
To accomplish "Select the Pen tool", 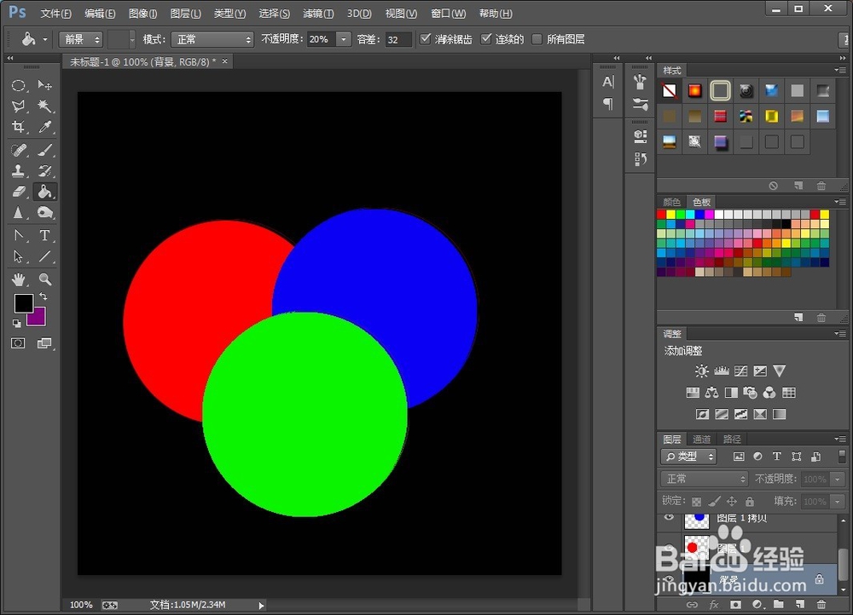I will pos(18,235).
